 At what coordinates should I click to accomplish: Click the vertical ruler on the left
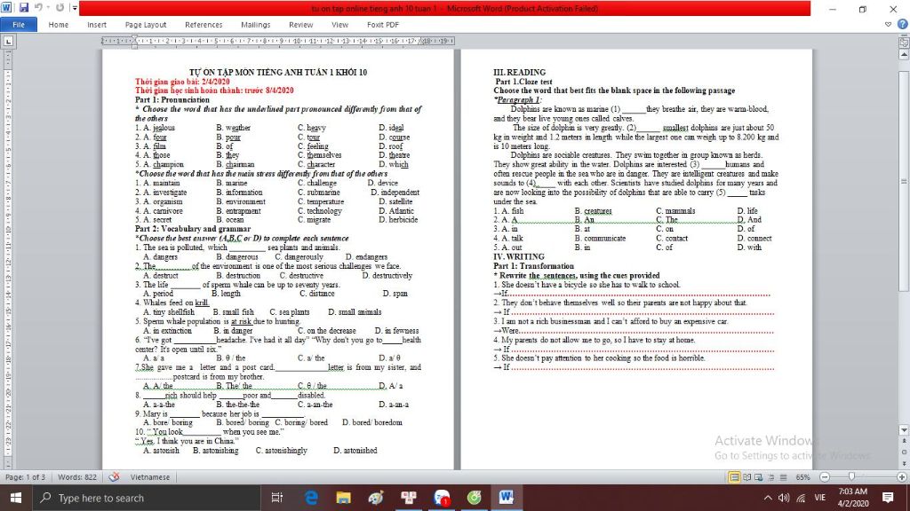(7, 259)
